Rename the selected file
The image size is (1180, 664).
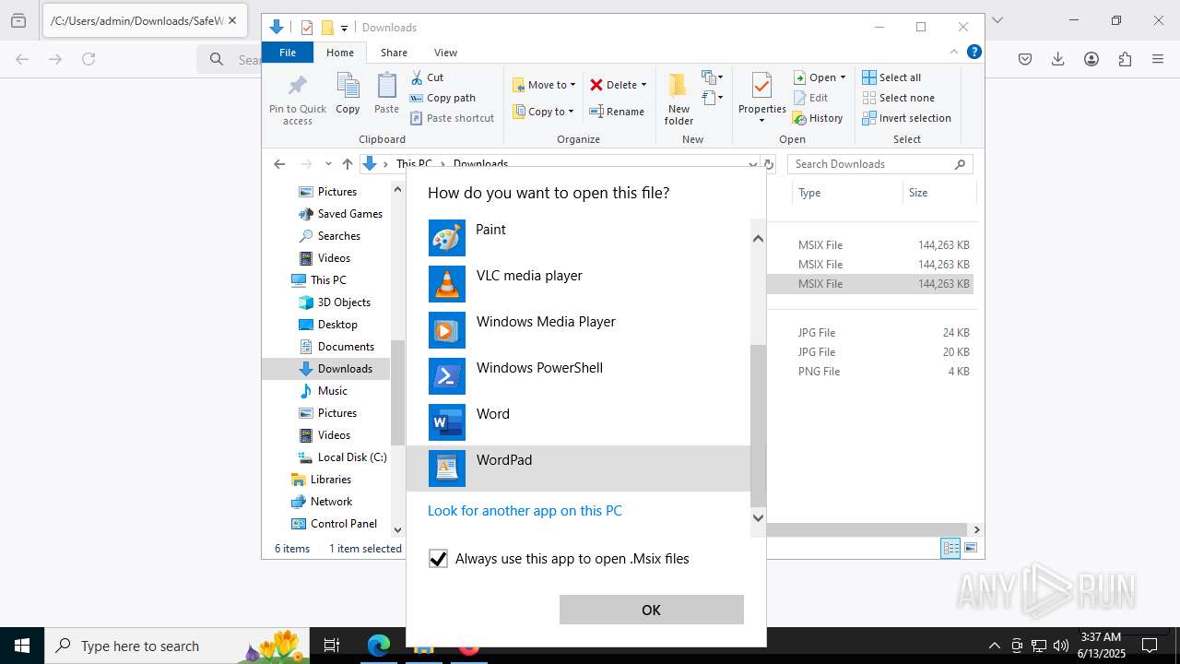click(618, 112)
